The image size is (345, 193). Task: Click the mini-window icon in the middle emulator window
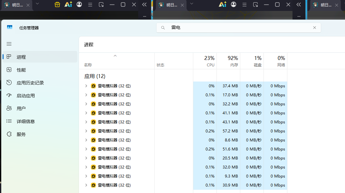[x=255, y=5]
